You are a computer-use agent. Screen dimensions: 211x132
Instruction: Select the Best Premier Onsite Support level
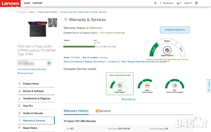175,86
